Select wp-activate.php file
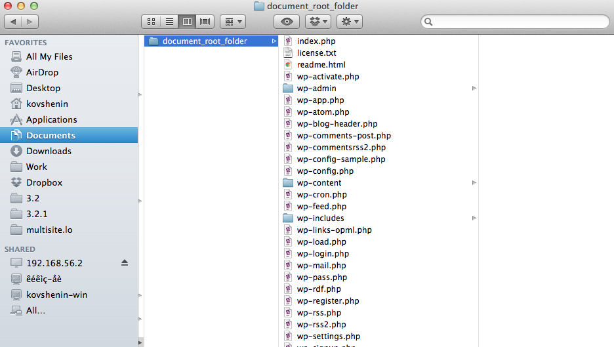Viewport: 614px width, 347px height. (x=379, y=76)
